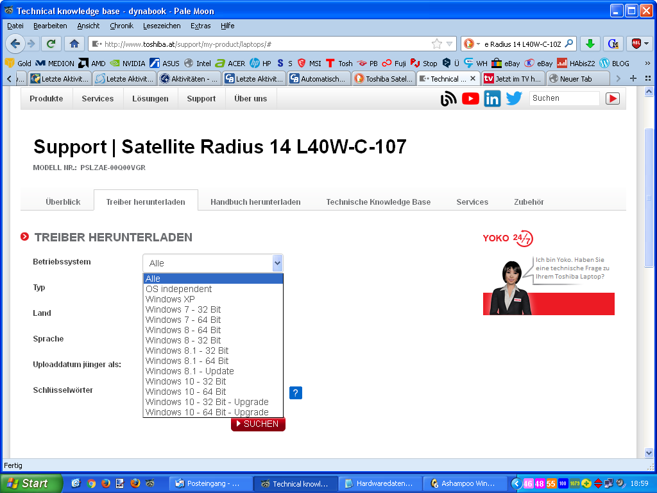657x493 pixels.
Task: Choose 'Windows 10 - 32 Bit - Upgrade' option
Action: (x=213, y=402)
